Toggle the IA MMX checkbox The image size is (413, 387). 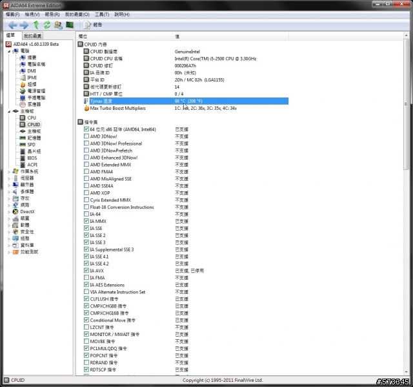click(86, 221)
